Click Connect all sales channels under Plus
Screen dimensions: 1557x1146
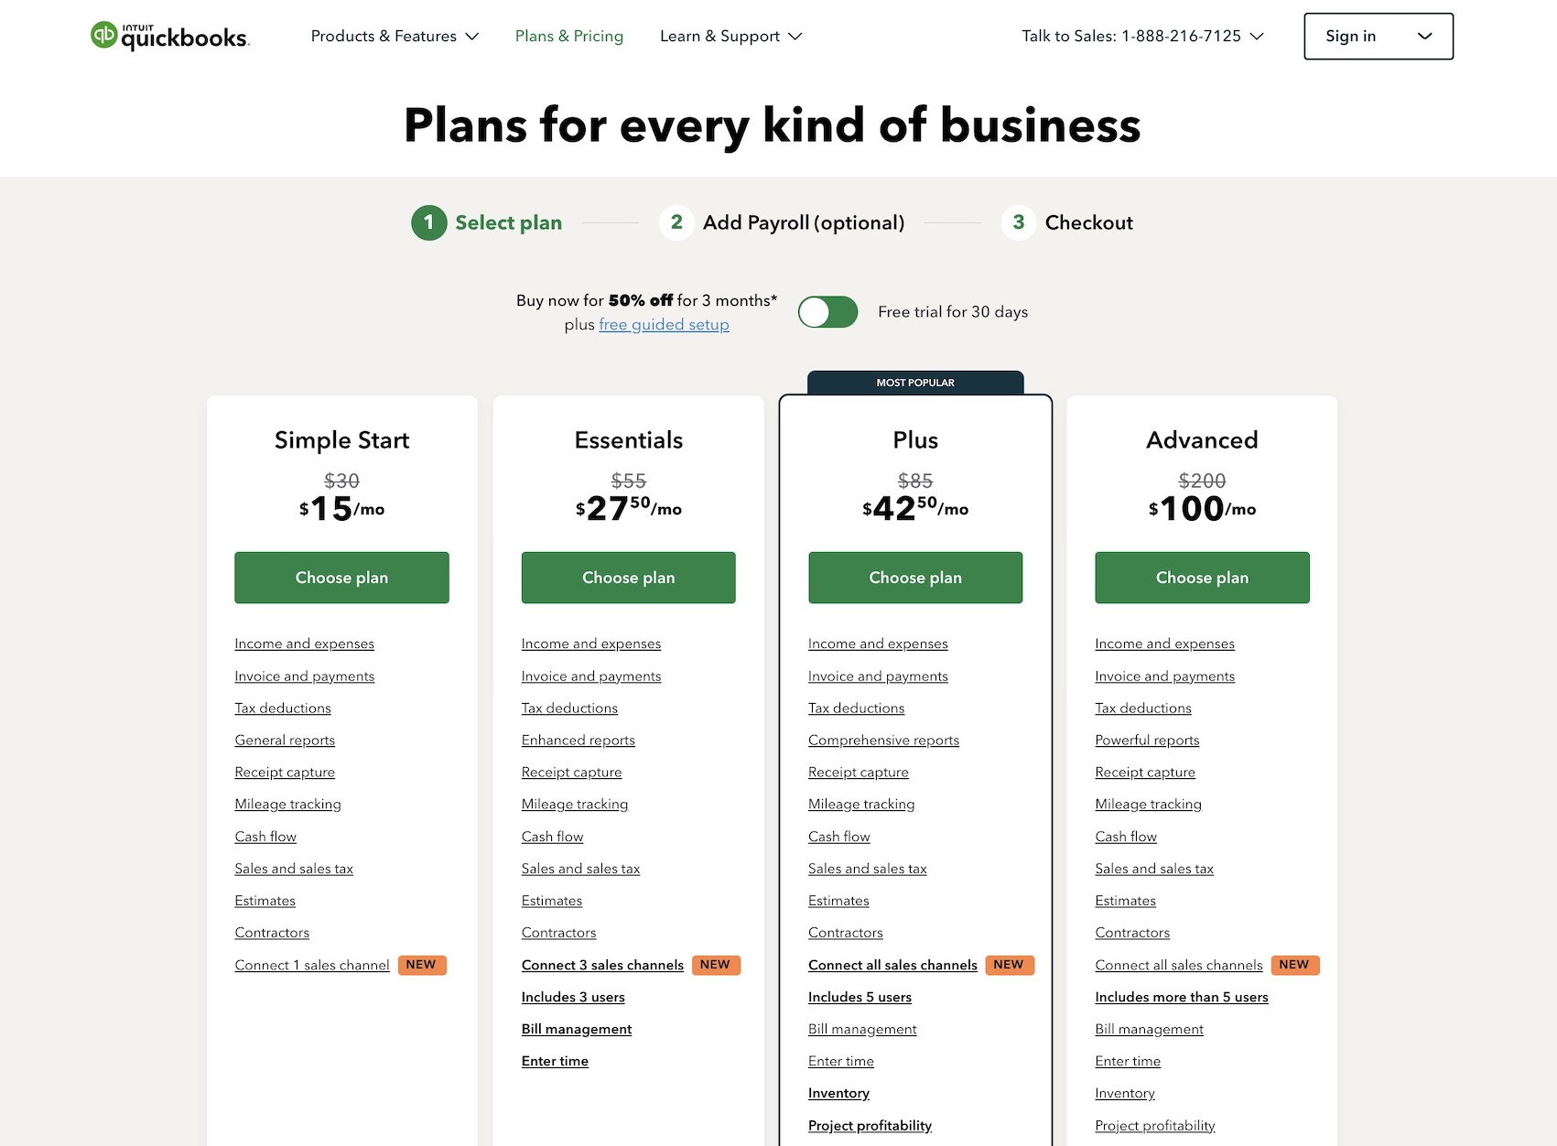pos(892,965)
